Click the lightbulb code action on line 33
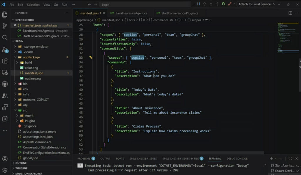The height and width of the screenshot is (175, 301). click(x=91, y=58)
